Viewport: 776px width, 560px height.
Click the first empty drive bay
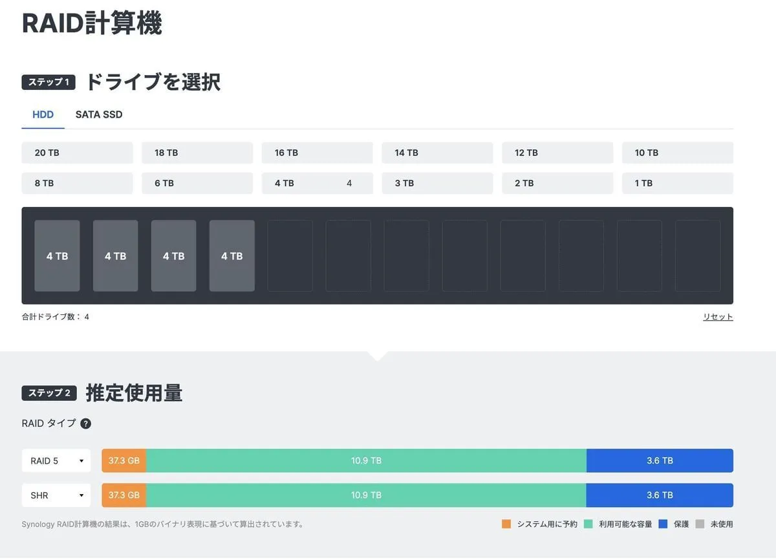tap(290, 256)
